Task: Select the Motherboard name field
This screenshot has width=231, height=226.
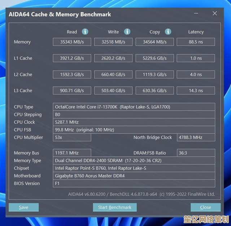Action: click(x=134, y=176)
